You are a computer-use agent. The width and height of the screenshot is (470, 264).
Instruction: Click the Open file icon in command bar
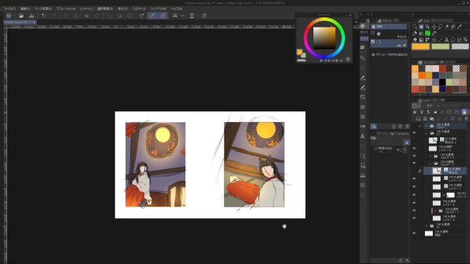tap(21, 16)
